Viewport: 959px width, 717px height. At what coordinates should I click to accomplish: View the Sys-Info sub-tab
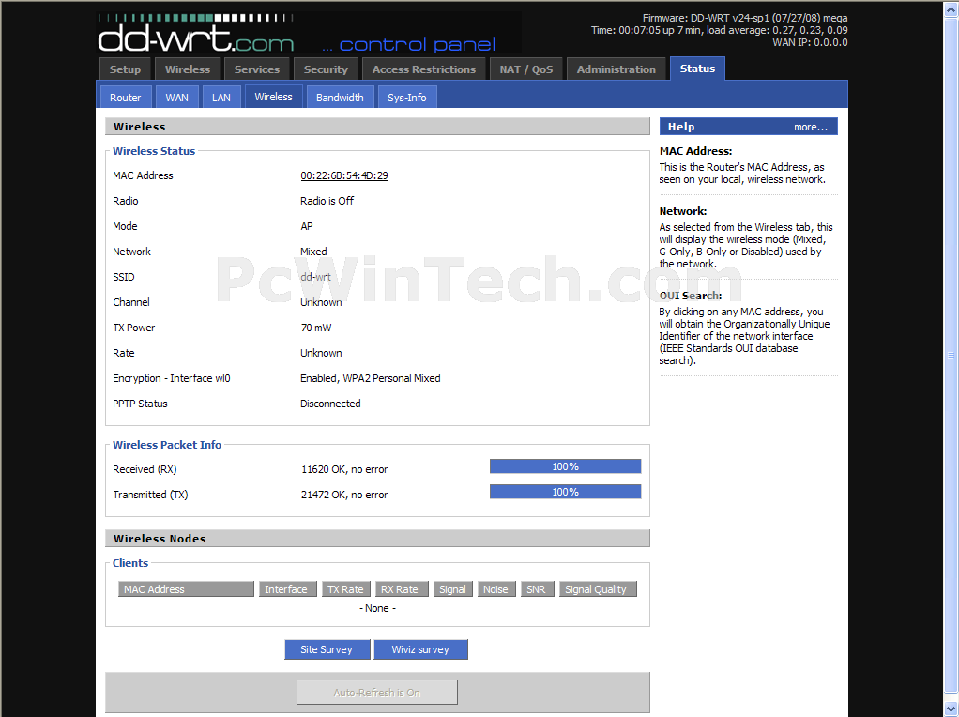point(406,98)
